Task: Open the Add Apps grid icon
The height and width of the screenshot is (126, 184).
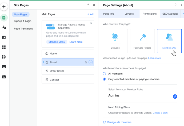Action: (4, 47)
